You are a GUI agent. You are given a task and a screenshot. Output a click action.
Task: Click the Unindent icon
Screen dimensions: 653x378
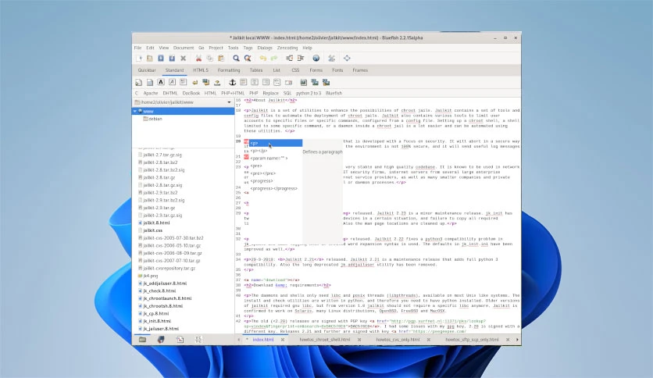290,59
